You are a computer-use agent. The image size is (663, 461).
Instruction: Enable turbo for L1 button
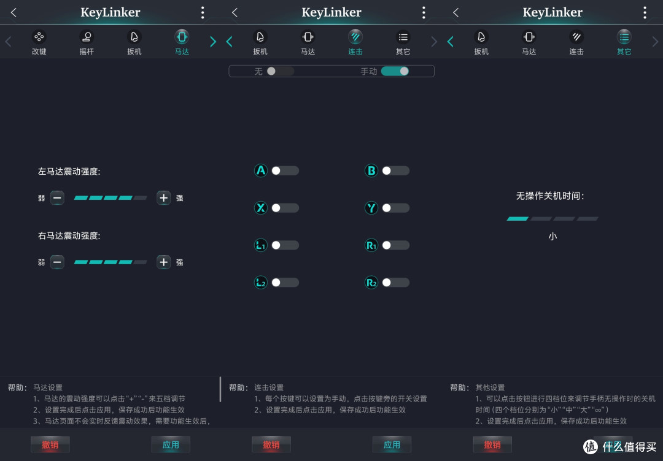coord(285,245)
